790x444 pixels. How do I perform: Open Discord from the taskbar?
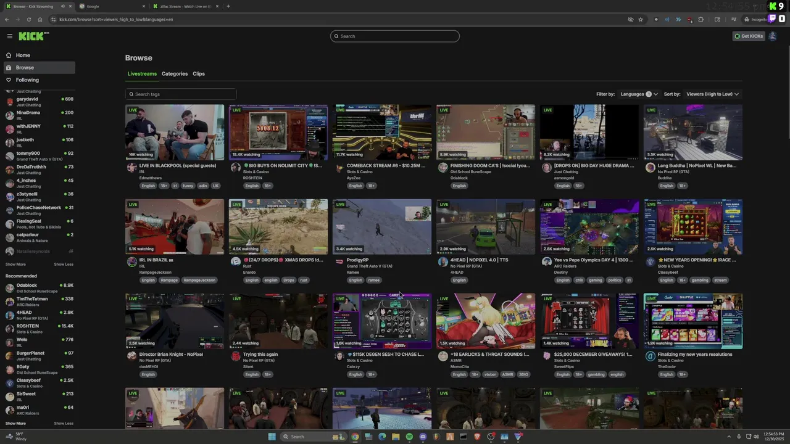click(x=423, y=437)
